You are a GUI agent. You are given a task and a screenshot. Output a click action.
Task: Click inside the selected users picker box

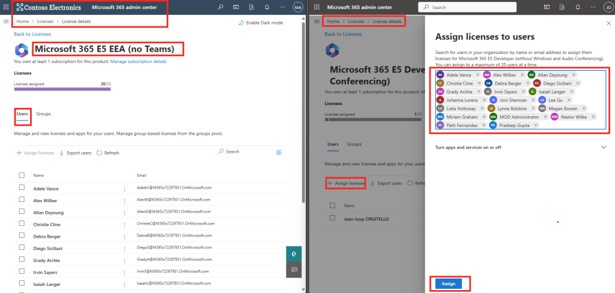pyautogui.click(x=521, y=99)
